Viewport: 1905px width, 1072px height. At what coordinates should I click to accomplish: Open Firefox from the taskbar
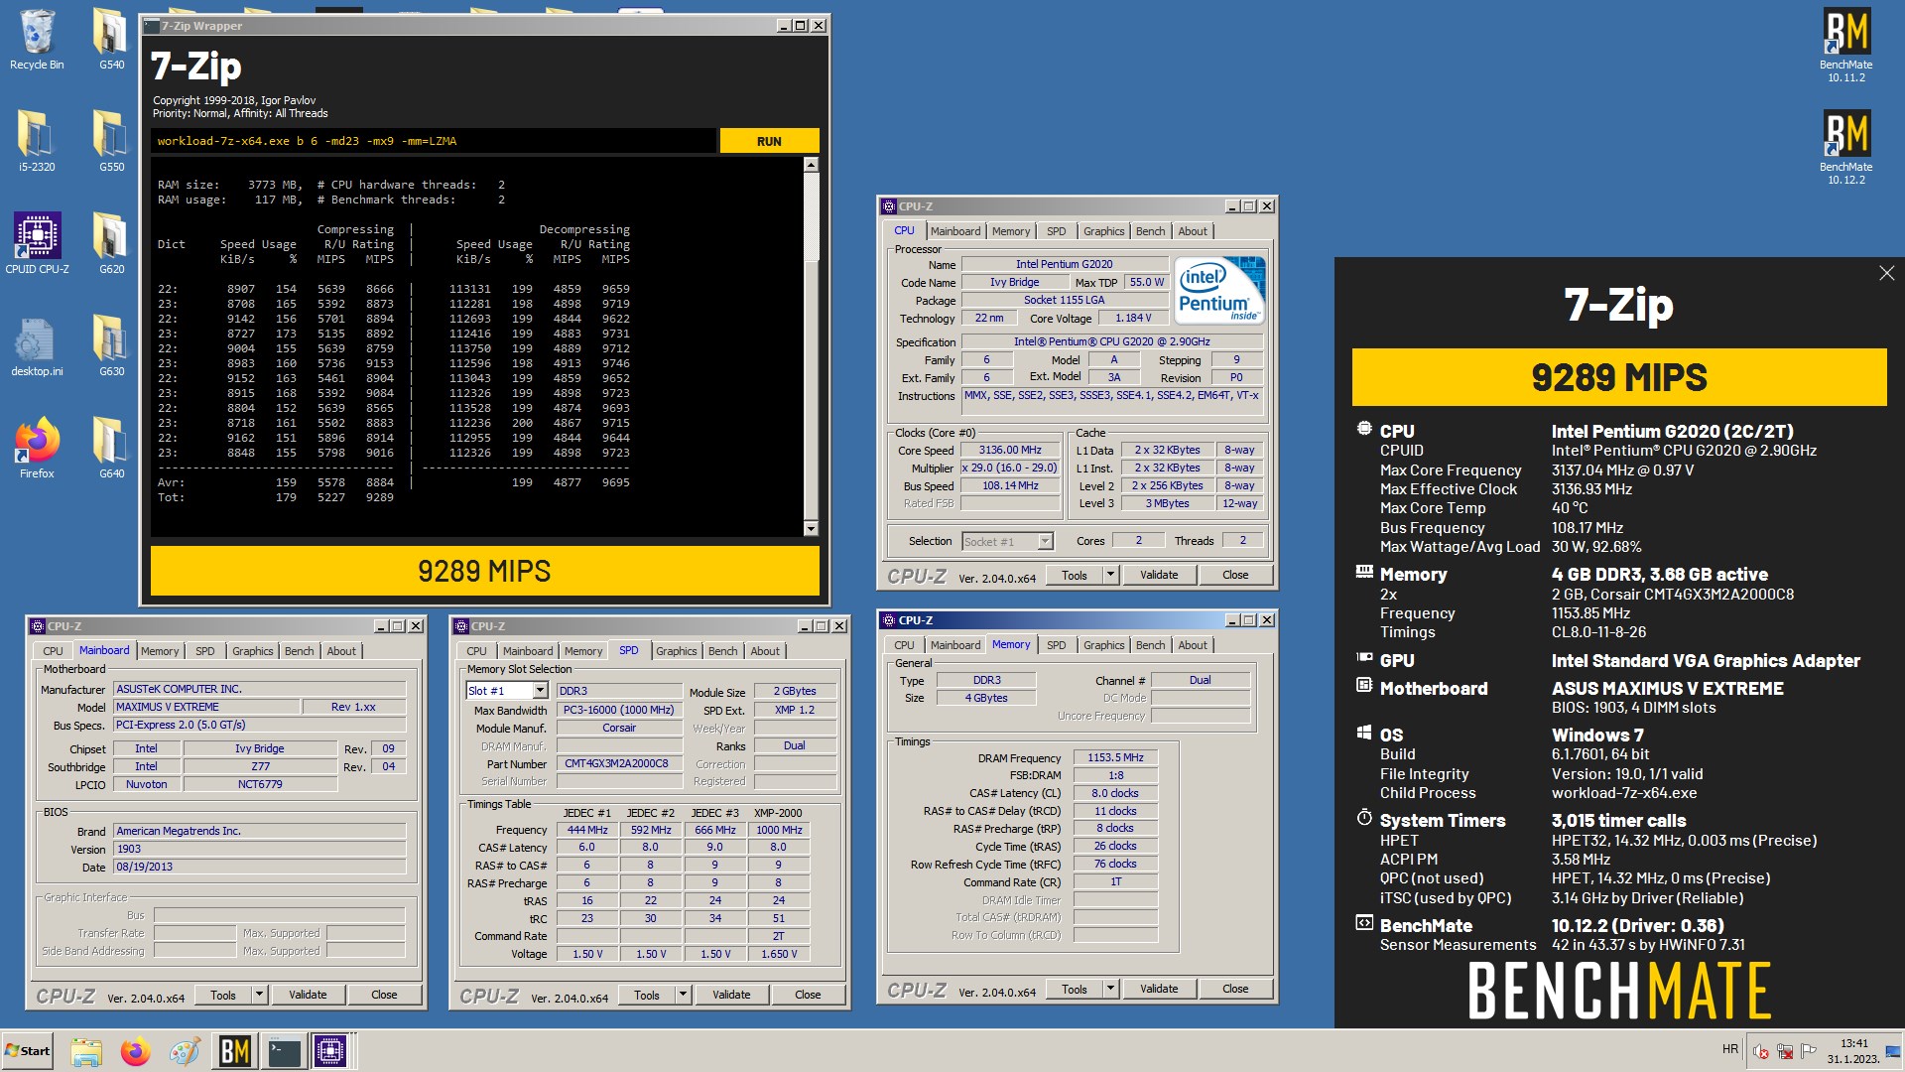[x=135, y=1051]
